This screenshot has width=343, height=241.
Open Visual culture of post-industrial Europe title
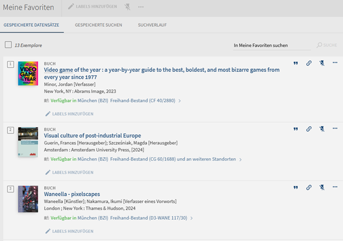pos(92,136)
